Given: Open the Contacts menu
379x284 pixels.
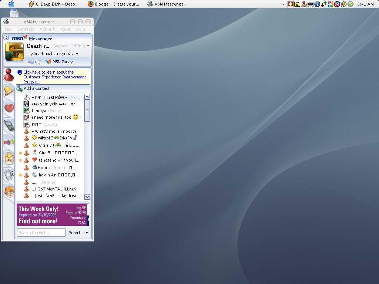Looking at the screenshot, I should point(26,29).
